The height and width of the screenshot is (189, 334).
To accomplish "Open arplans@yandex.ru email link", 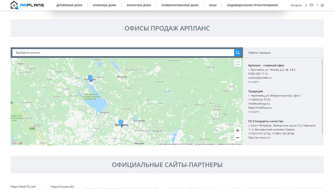I will click(x=260, y=78).
